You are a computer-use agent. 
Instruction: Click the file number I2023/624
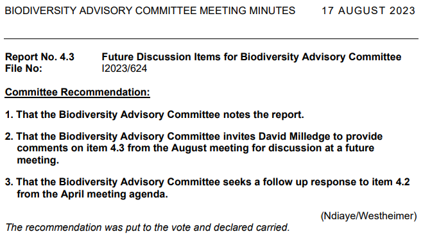[x=125, y=69]
